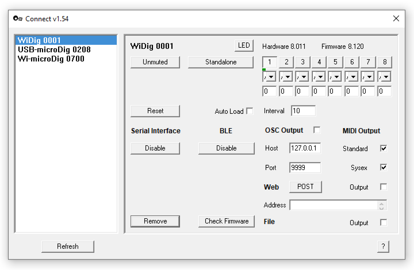
Task: Click the Address field spinner arrows
Action: (x=382, y=206)
